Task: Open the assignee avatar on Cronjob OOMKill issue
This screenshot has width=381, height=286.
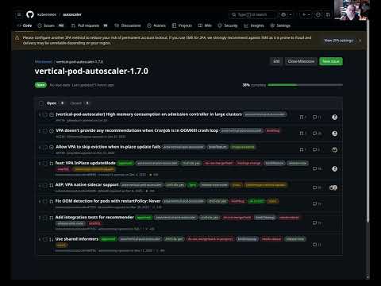Action: click(x=335, y=133)
